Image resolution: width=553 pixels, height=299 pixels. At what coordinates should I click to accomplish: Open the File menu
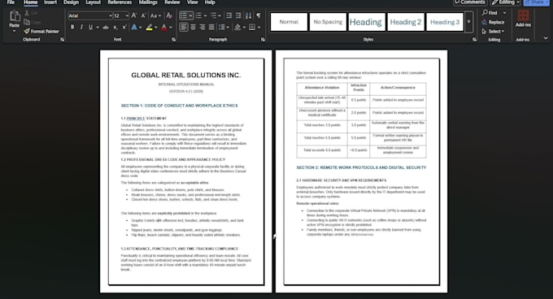point(11,2)
